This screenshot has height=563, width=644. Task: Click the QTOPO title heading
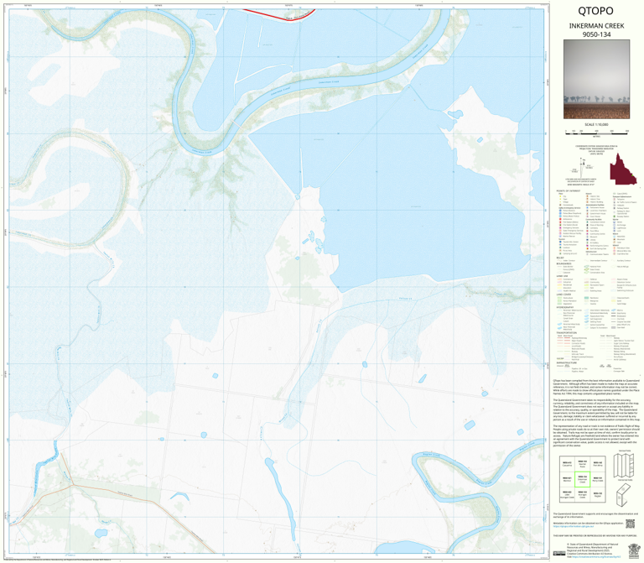(x=595, y=11)
